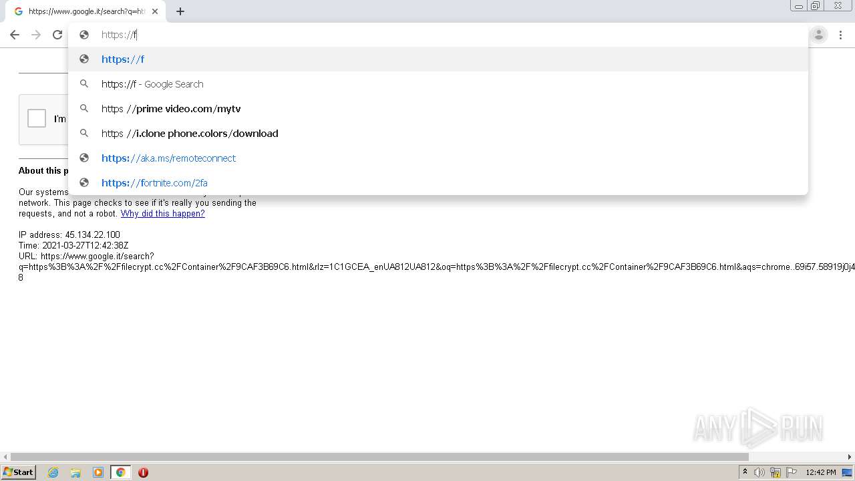Click the globe icon beside fortnite suggestion
Image resolution: width=855 pixels, height=481 pixels.
point(84,182)
